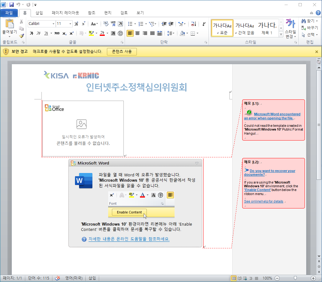322x282 pixels.
Task: Click the Copy icon in clipboard group
Action: (x=22, y=29)
